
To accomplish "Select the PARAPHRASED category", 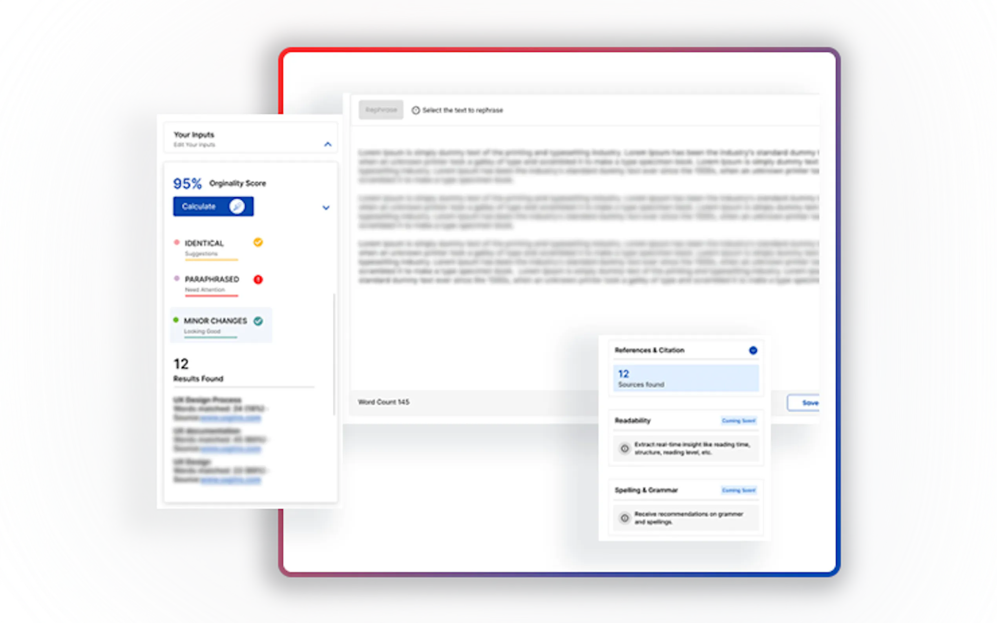I will [212, 280].
